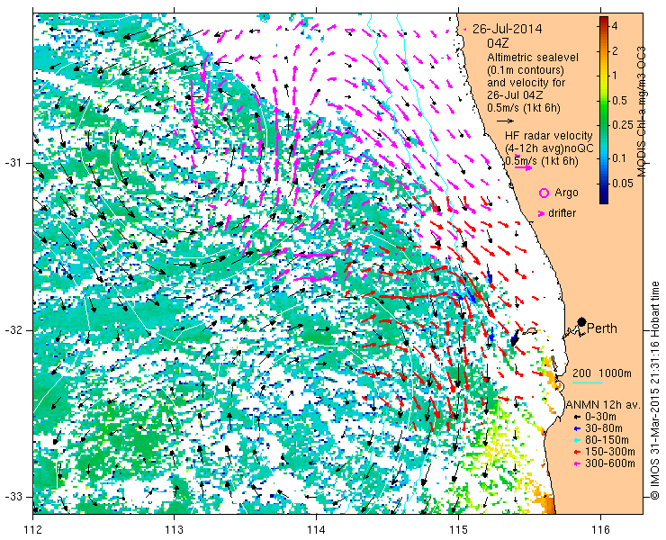This screenshot has width=666, height=540.
Task: Click the color bar value 0.05
Action: 622,183
